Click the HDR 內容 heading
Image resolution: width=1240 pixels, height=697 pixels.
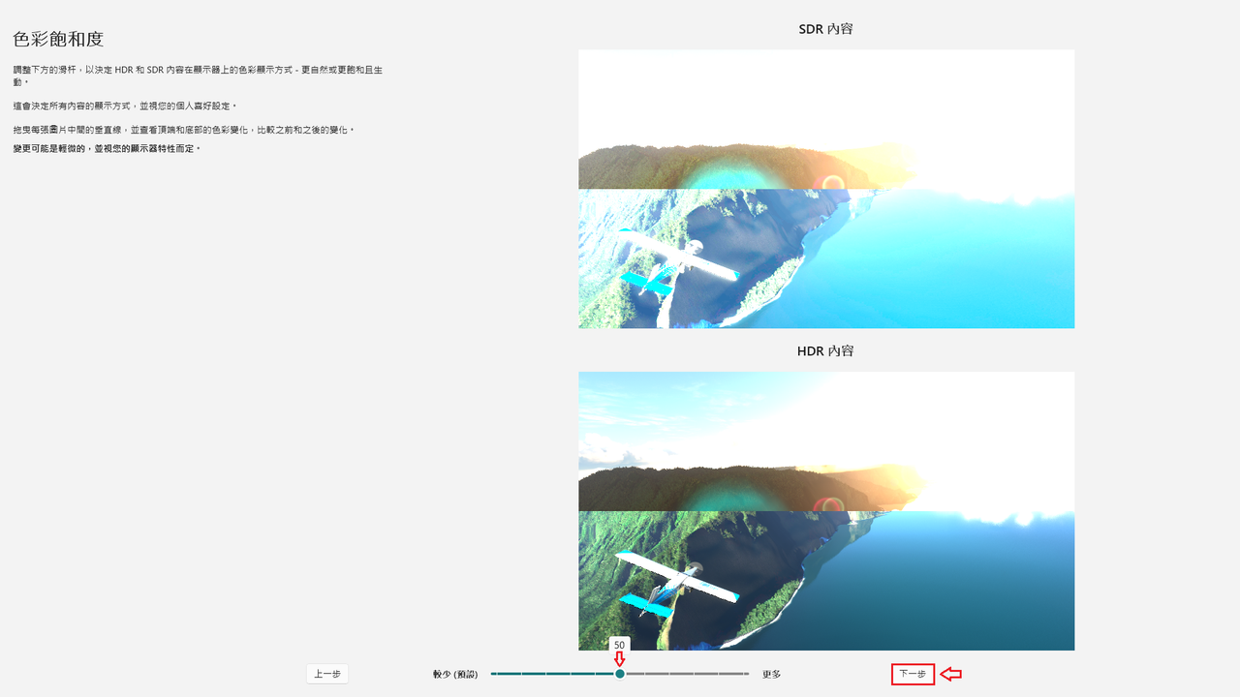coord(825,350)
